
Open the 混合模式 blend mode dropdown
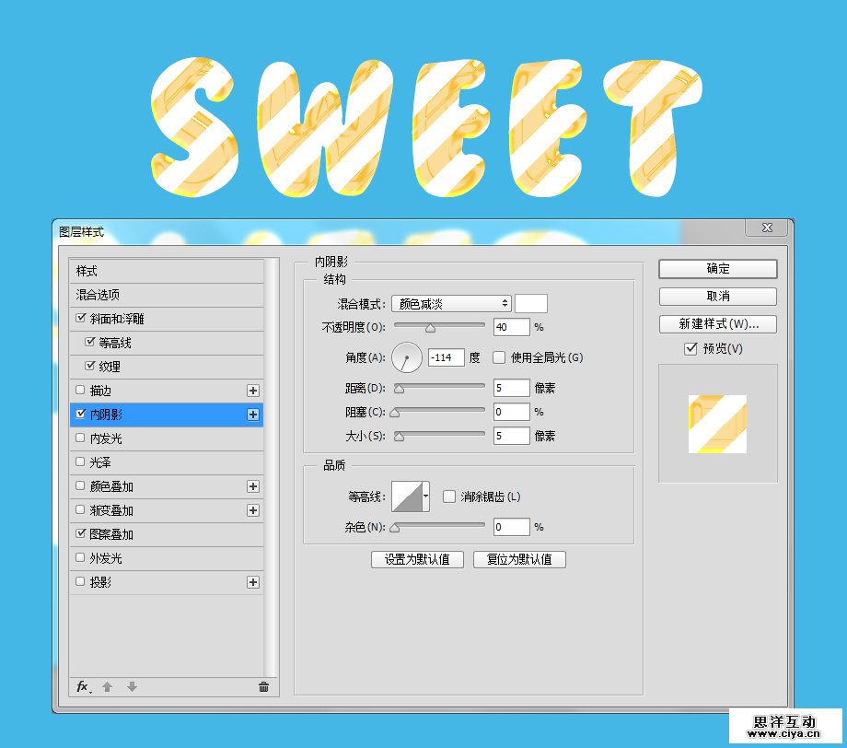(451, 303)
